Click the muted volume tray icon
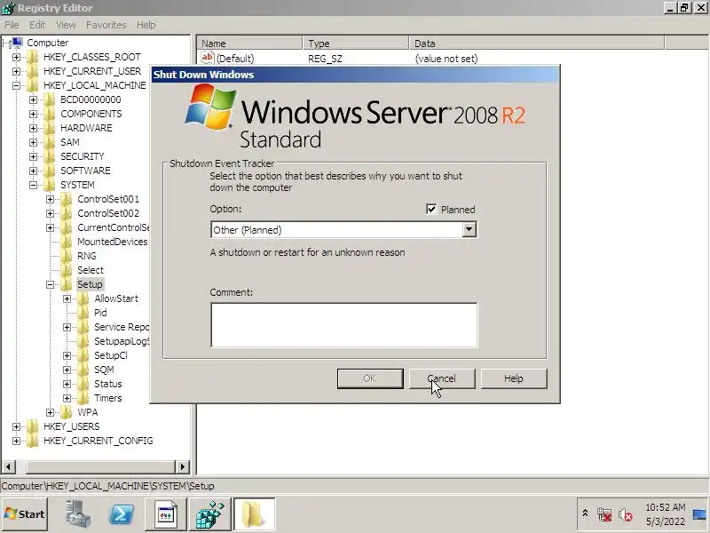The height and width of the screenshot is (533, 710). 626,514
